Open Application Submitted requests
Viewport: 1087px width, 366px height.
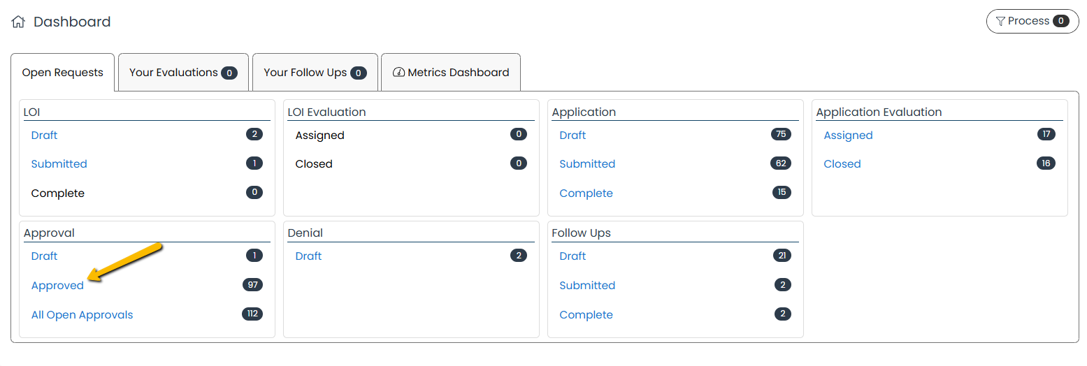587,164
